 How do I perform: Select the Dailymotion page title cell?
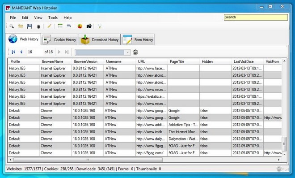tap(184, 139)
